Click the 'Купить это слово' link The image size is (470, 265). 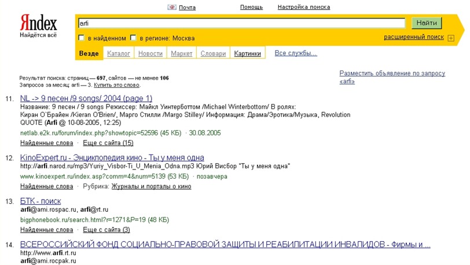(116, 85)
